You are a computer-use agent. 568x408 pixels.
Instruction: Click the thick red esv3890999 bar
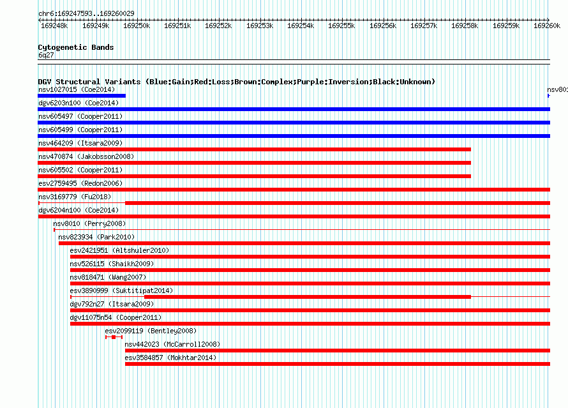point(308,297)
